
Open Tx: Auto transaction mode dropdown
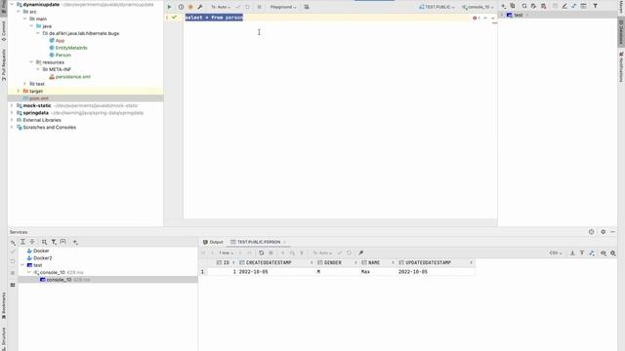[221, 7]
